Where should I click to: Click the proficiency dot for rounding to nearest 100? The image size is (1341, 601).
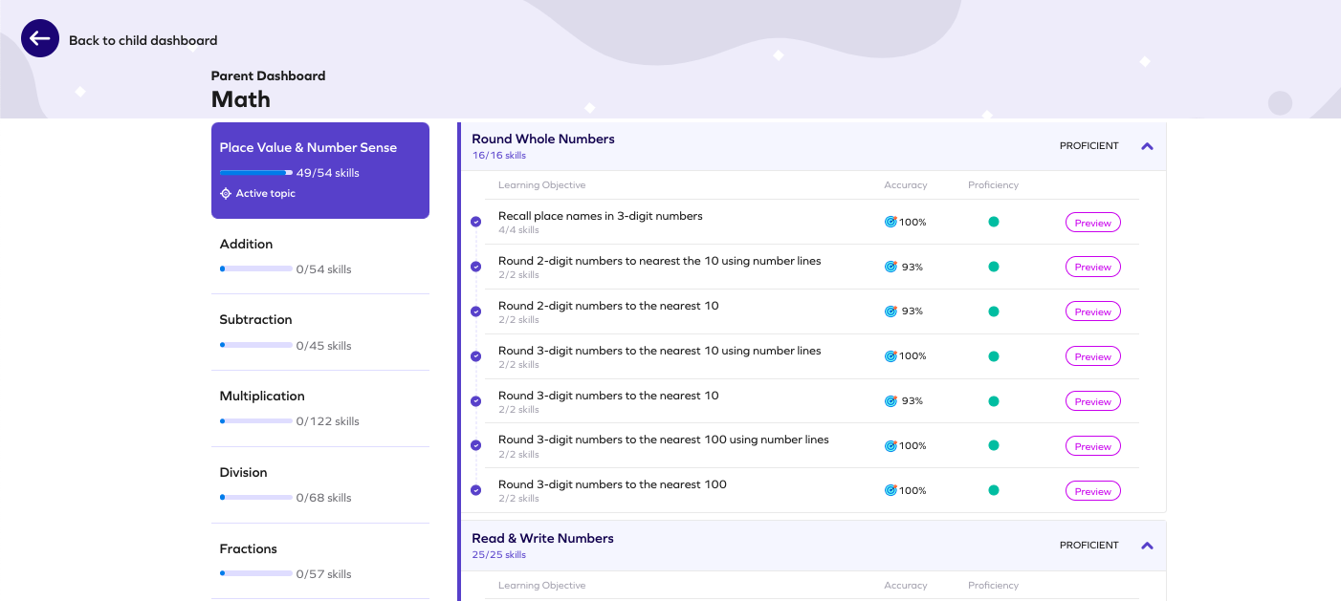(x=993, y=489)
